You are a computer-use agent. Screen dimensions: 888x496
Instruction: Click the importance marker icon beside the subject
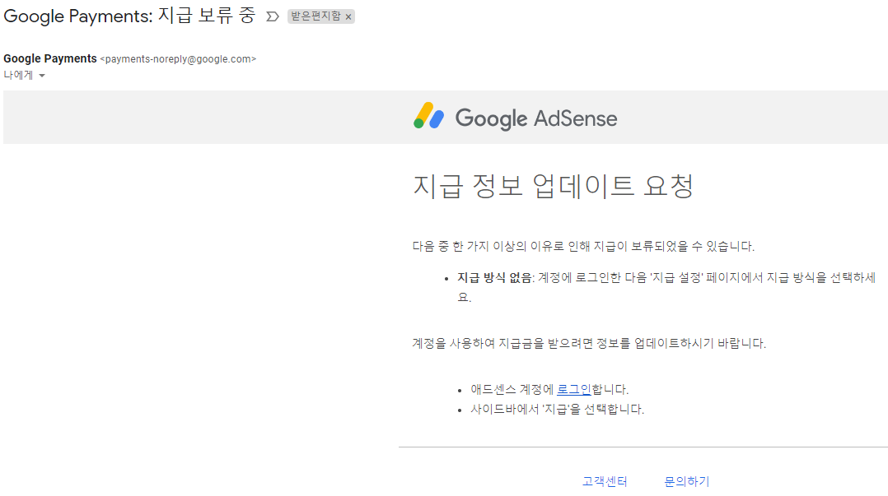pyautogui.click(x=273, y=16)
